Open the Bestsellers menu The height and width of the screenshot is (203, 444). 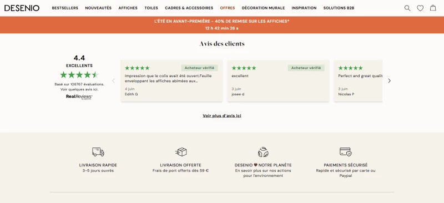(x=65, y=8)
